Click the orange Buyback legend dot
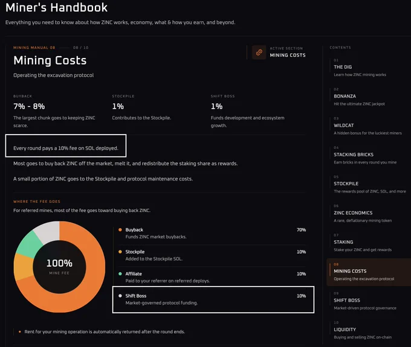411x347 pixels. (120, 230)
